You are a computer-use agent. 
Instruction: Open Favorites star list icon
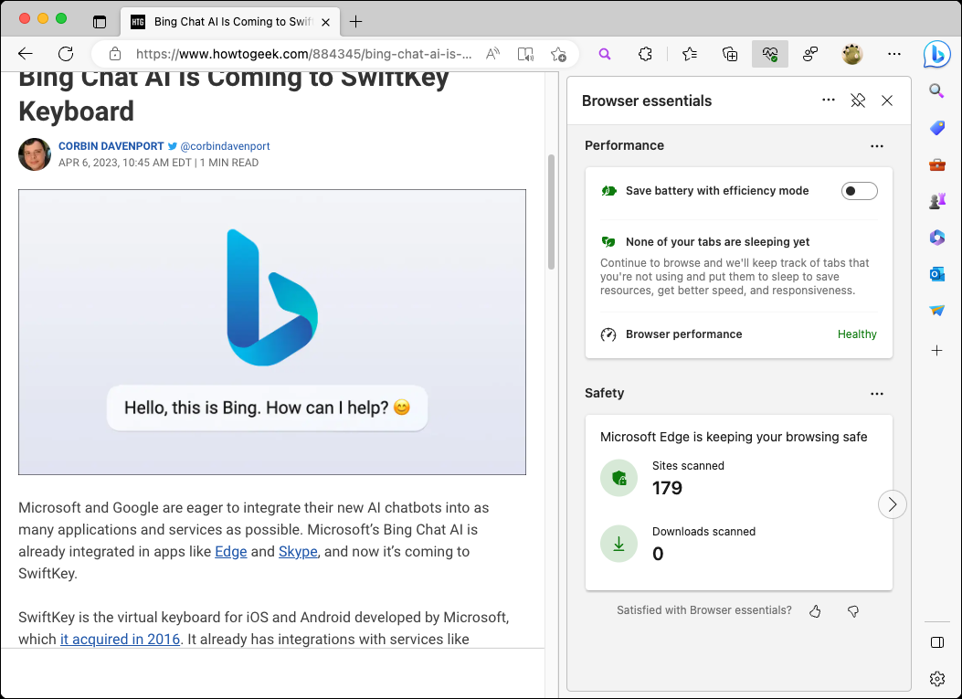[x=691, y=54]
